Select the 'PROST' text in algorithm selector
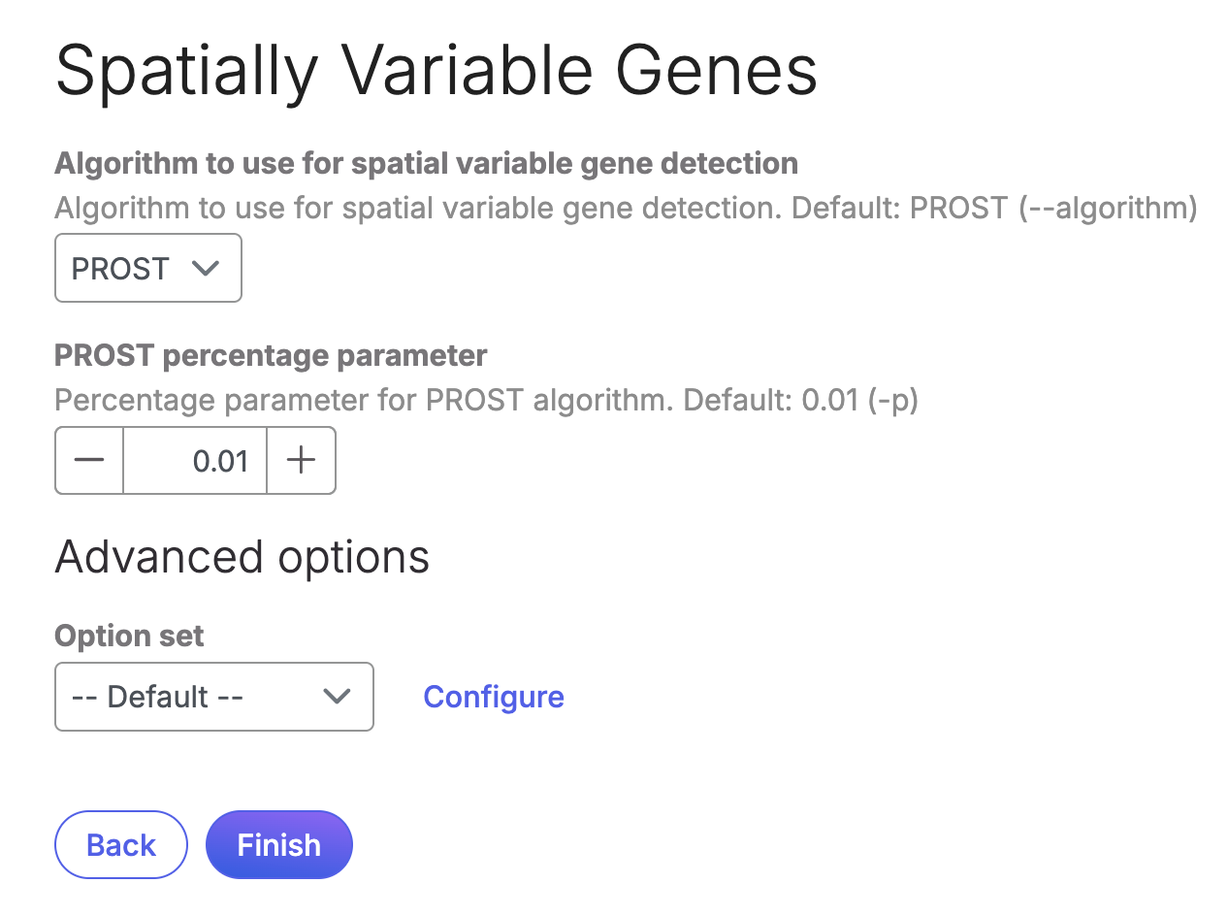 (120, 269)
